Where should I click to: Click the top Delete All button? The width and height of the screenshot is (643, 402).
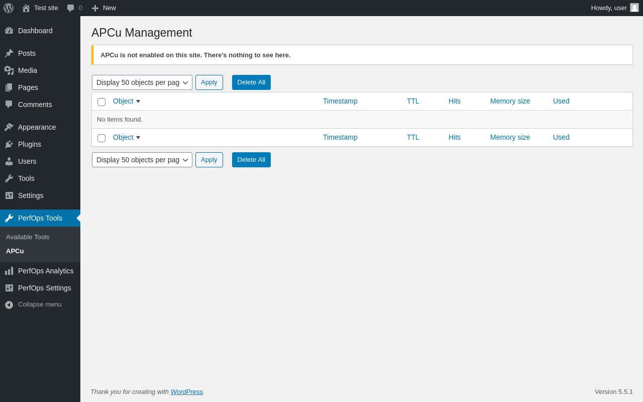pos(251,82)
